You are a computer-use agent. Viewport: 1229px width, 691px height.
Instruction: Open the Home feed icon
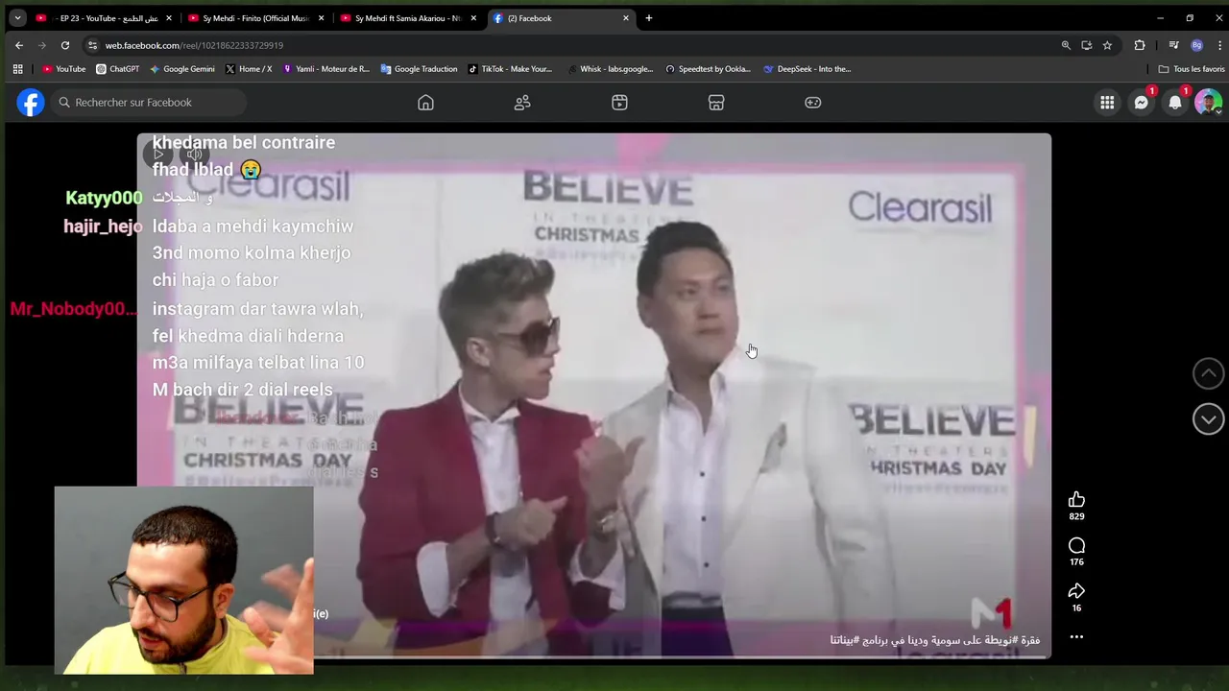tap(425, 103)
